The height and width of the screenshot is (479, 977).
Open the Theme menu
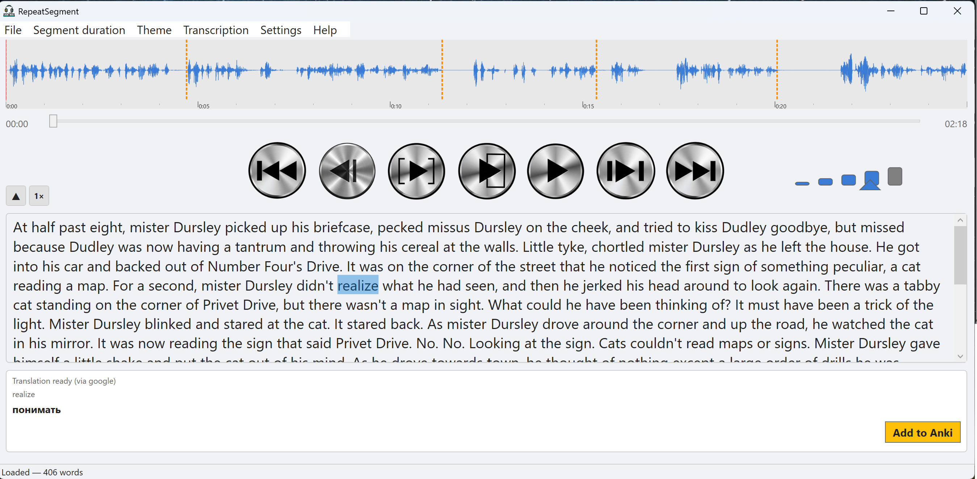point(154,30)
